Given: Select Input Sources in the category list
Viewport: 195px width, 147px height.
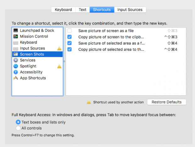Looking at the screenshot, I should pos(37,48).
